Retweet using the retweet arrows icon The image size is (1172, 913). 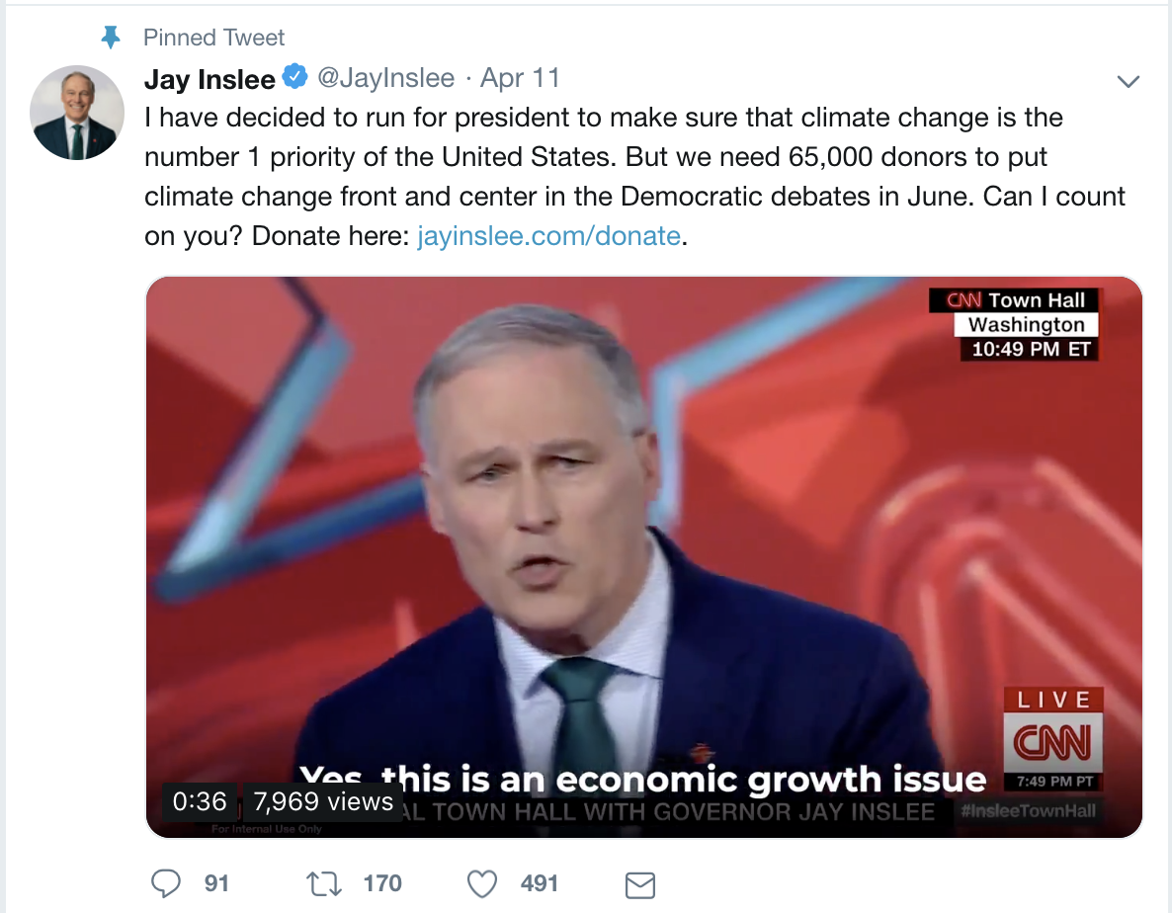[x=324, y=882]
